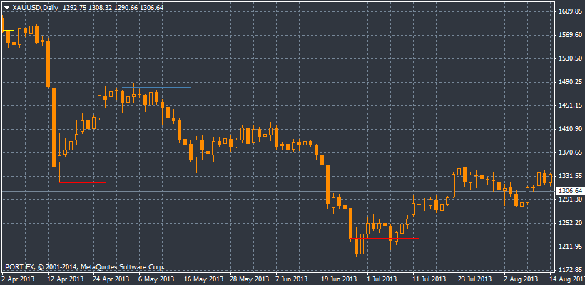Click the 1291.30 price axis label
Screen dimensions: 585x285
click(571, 199)
